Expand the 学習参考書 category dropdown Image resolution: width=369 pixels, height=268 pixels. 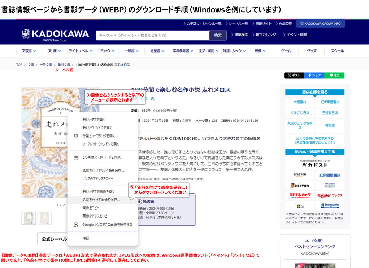click(183, 51)
